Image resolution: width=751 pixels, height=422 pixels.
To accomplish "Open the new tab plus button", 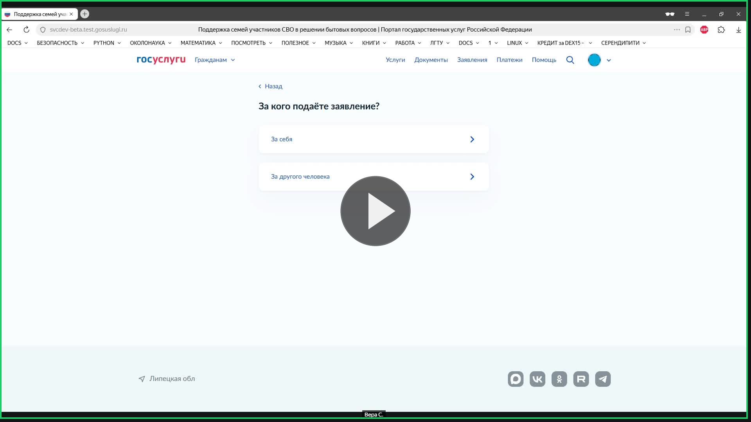I will (x=84, y=14).
